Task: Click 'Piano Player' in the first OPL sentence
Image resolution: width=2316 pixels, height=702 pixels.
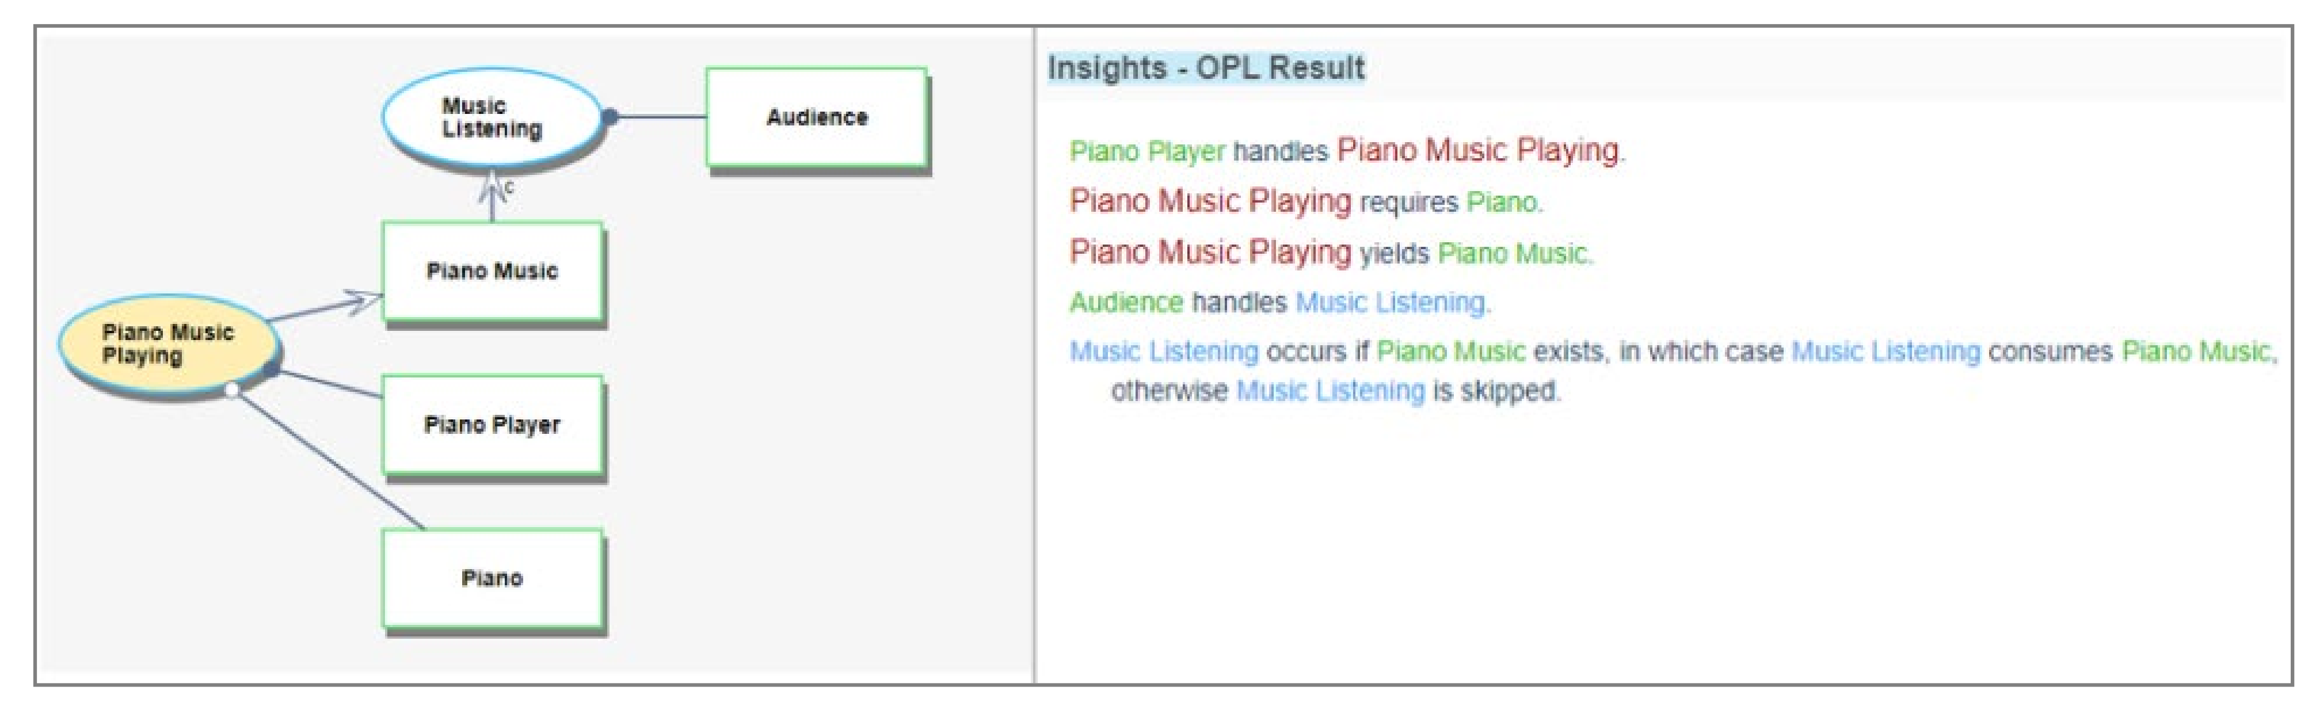Action: (x=1146, y=151)
